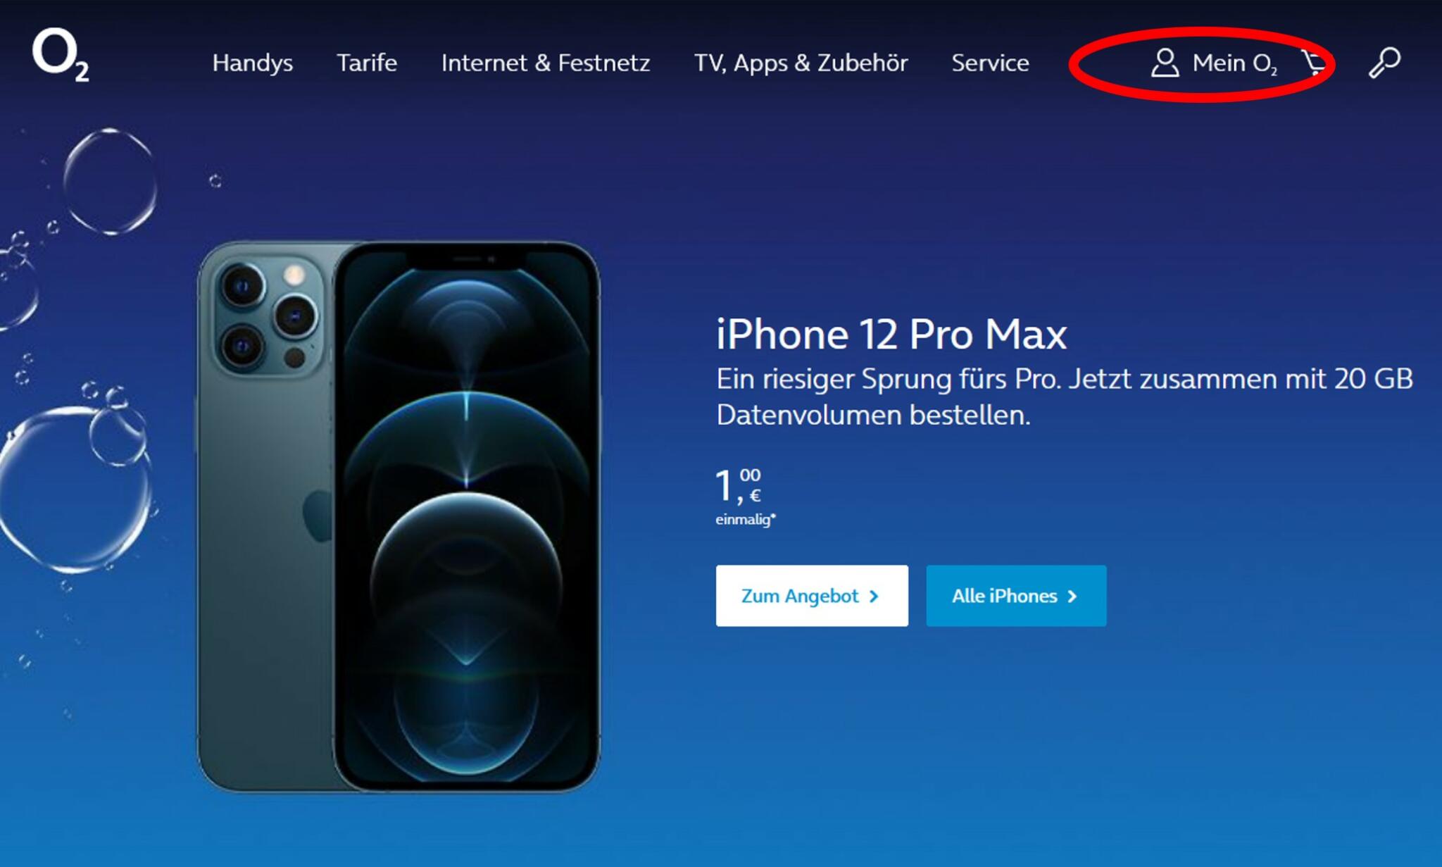
Task: Open the search magnifier icon
Action: tap(1384, 63)
